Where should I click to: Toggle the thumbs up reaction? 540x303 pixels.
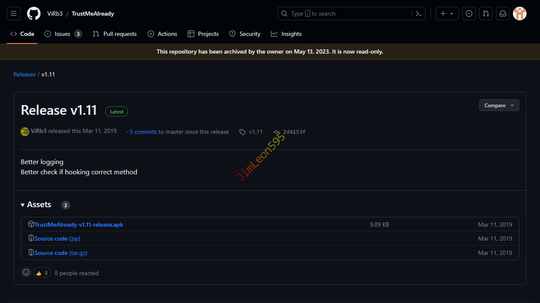[x=42, y=273]
